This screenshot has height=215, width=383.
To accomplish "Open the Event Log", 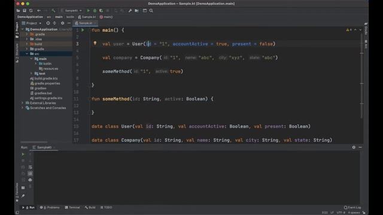I will [352, 207].
